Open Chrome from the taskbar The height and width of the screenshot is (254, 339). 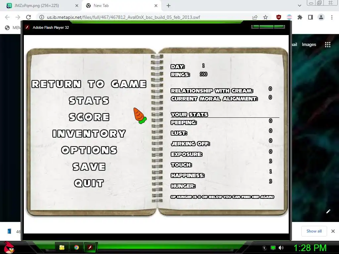[76, 247]
